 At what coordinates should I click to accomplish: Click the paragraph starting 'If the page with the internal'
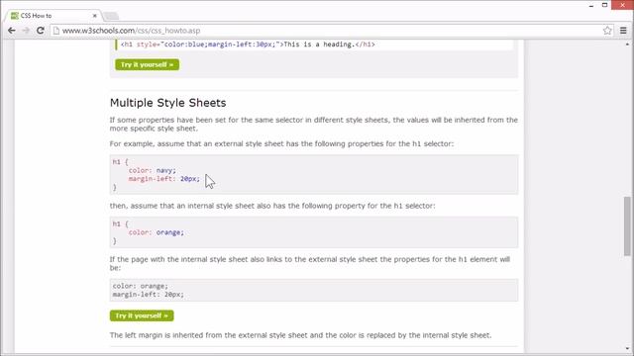(310, 264)
